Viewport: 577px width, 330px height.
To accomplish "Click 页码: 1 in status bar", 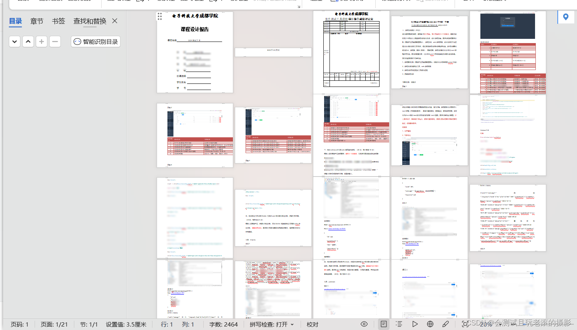I will pyautogui.click(x=20, y=324).
